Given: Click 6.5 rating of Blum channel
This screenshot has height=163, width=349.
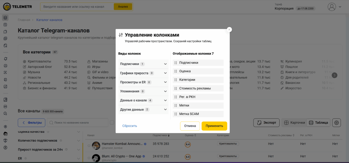Looking at the screenshot, I should [188, 157].
